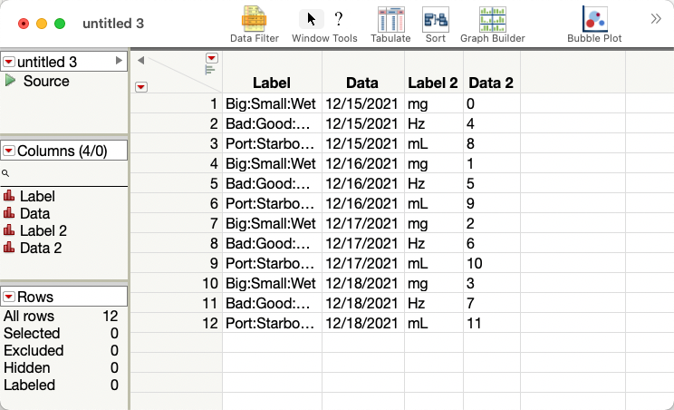
Task: Click the Data column header
Action: [x=362, y=83]
